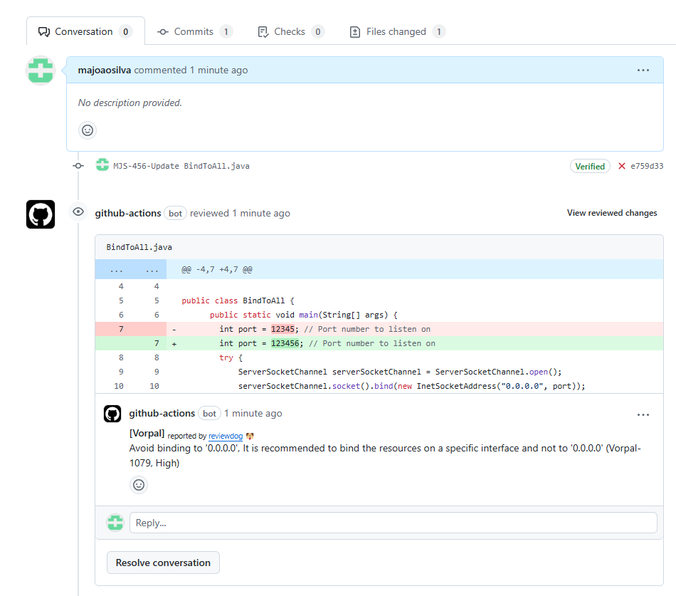This screenshot has height=596, width=676.
Task: Click the Reply input field
Action: coord(391,522)
